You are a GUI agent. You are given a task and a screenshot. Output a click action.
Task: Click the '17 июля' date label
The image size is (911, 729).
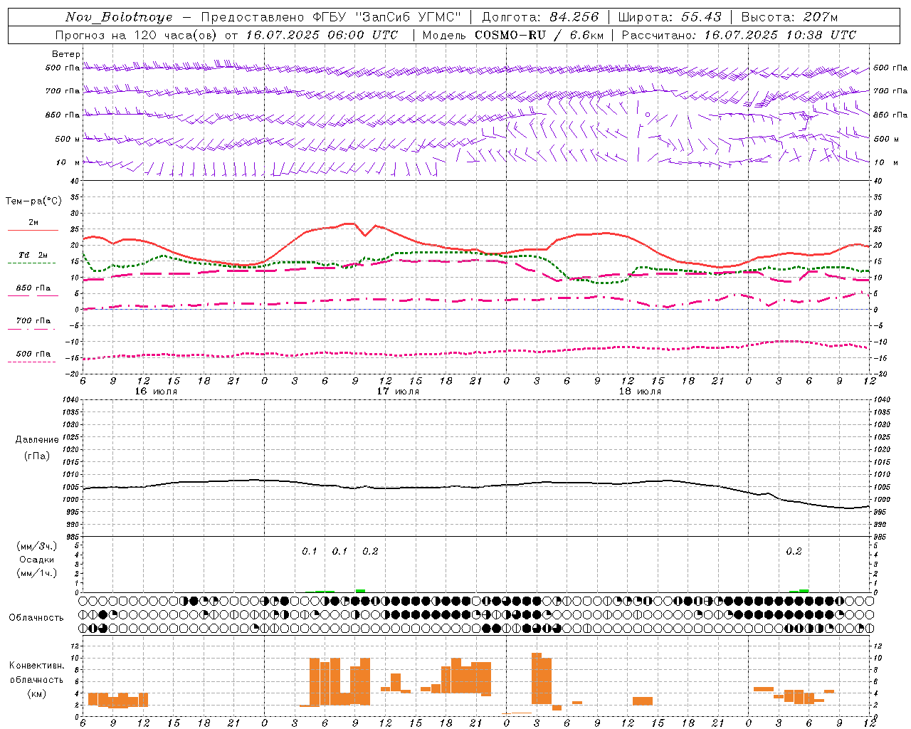[398, 392]
